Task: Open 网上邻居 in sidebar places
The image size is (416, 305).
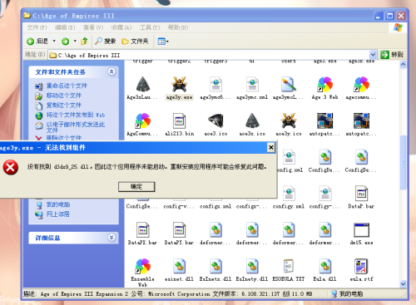Action: click(x=58, y=214)
